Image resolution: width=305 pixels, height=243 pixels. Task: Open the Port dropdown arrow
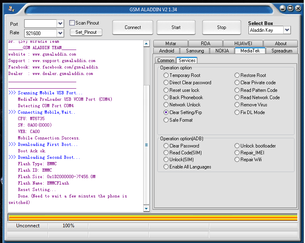click(60, 23)
